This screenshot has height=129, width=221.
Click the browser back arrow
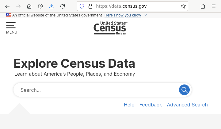[x=7, y=6]
